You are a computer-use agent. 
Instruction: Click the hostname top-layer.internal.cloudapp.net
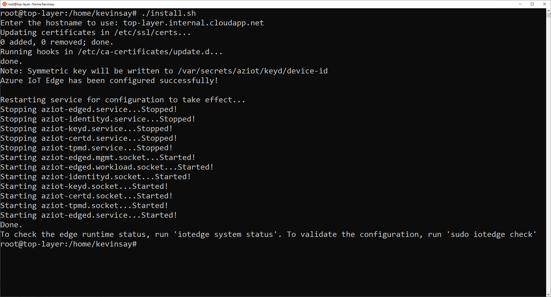point(193,23)
